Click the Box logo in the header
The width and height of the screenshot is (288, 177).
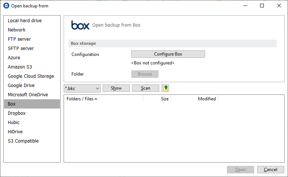(80, 25)
